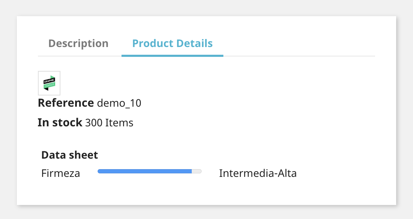
Task: Click the Graphic Corner brand logo
Action: pyautogui.click(x=49, y=83)
